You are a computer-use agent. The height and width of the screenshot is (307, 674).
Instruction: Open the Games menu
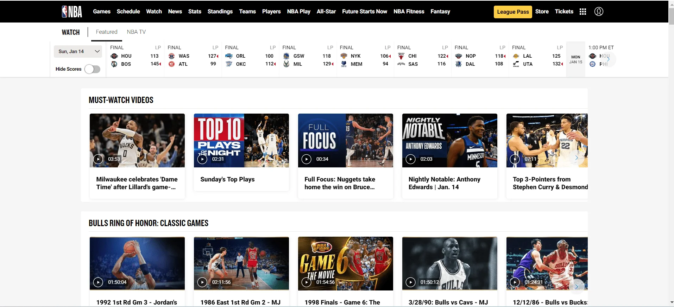point(102,11)
